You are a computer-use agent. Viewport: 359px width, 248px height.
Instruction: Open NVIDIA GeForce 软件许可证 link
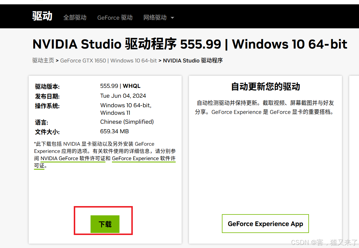point(73,158)
